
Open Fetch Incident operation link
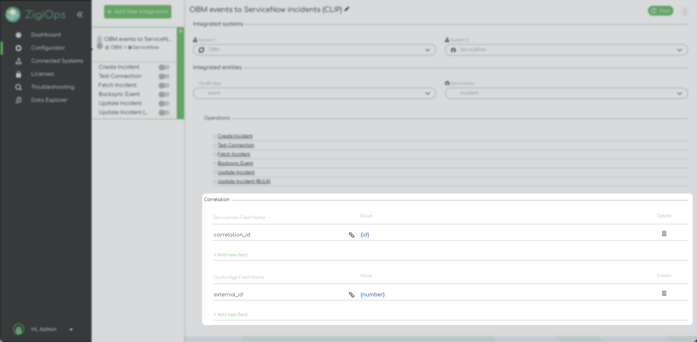234,154
